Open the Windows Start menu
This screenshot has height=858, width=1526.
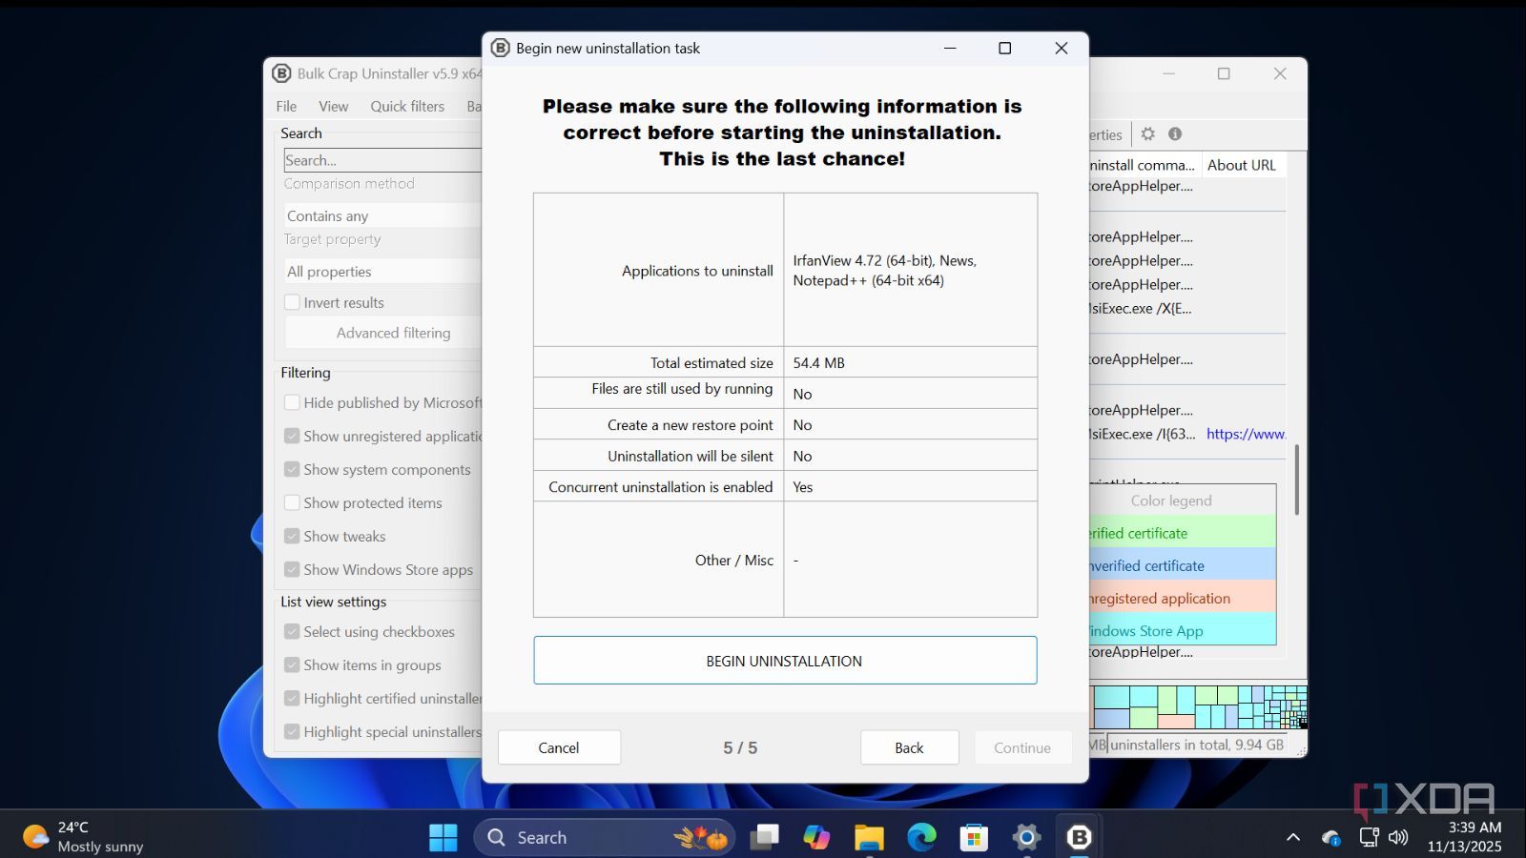click(x=443, y=837)
